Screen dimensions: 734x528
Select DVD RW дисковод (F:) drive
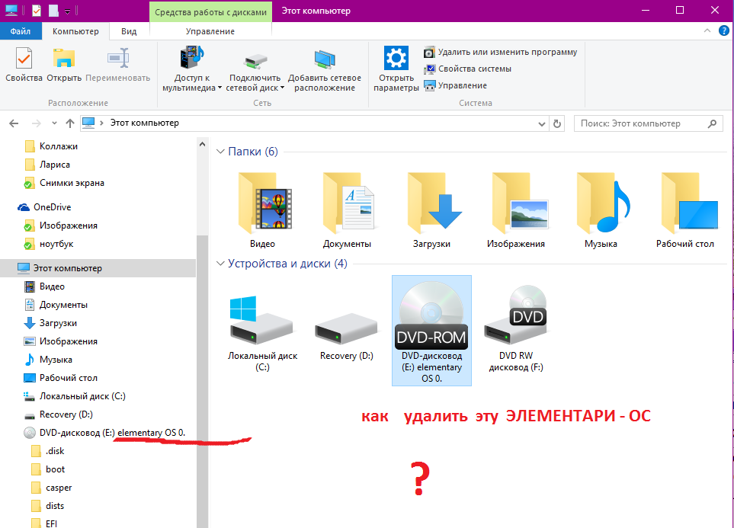(516, 328)
